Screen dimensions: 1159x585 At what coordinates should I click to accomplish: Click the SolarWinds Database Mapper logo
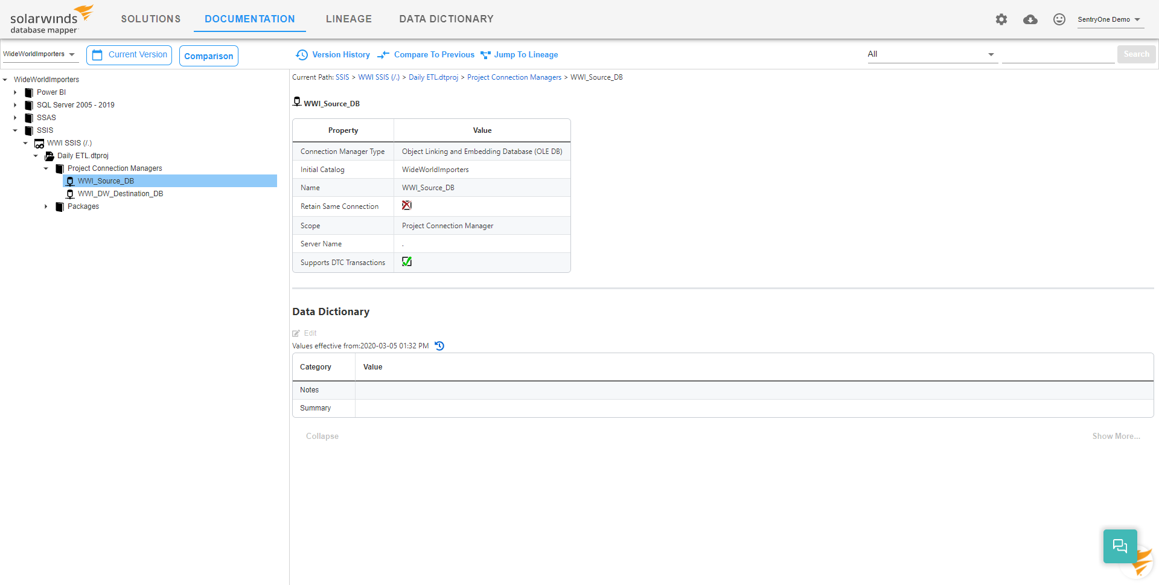52,20
